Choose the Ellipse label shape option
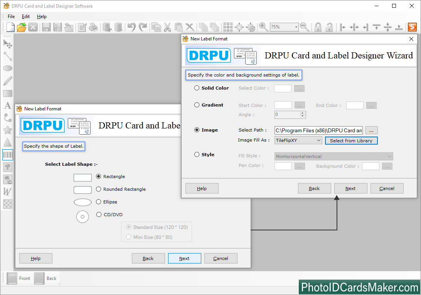The width and height of the screenshot is (421, 295). [99, 202]
